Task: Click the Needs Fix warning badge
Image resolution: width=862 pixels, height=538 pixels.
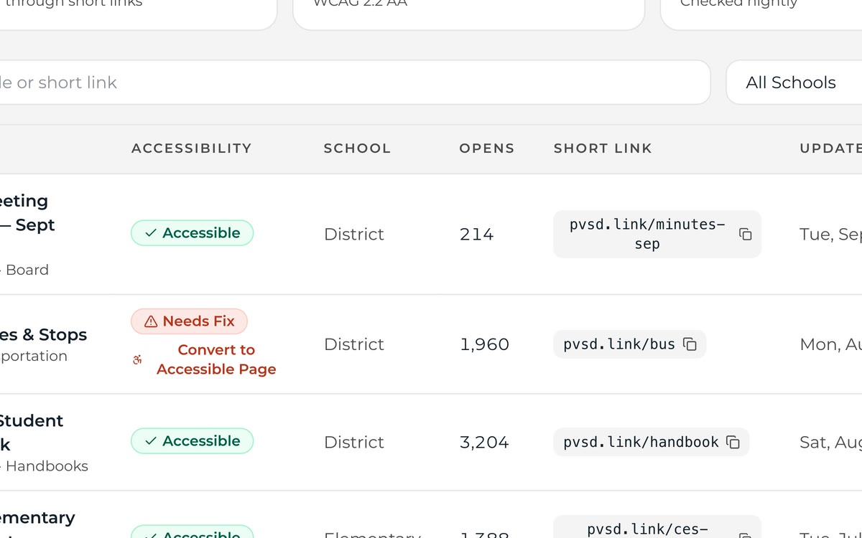Action: [x=189, y=321]
